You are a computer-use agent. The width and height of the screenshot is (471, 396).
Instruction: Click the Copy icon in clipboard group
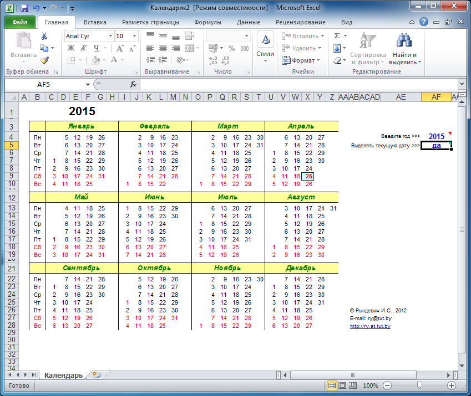(x=44, y=48)
